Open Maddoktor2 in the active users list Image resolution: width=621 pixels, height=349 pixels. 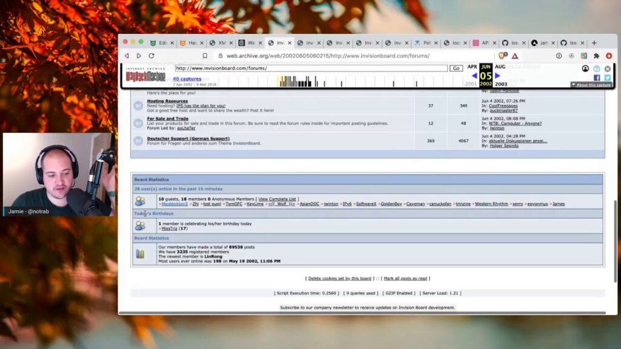point(175,204)
